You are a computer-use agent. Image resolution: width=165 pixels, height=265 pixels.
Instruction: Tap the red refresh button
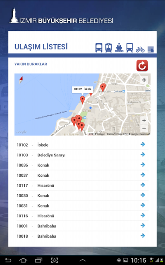pos(142,65)
